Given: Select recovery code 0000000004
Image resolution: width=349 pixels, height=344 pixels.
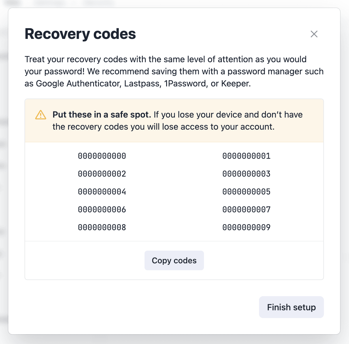Looking at the screenshot, I should click(x=102, y=192).
